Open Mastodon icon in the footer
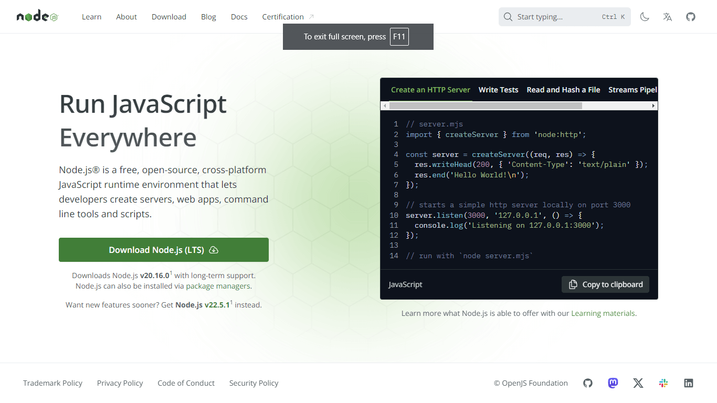 pyautogui.click(x=613, y=383)
